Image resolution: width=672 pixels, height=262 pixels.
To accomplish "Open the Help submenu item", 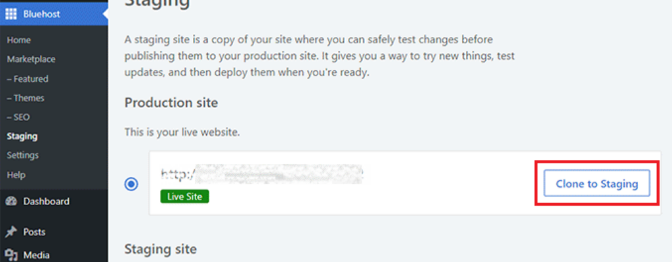I will coord(16,175).
